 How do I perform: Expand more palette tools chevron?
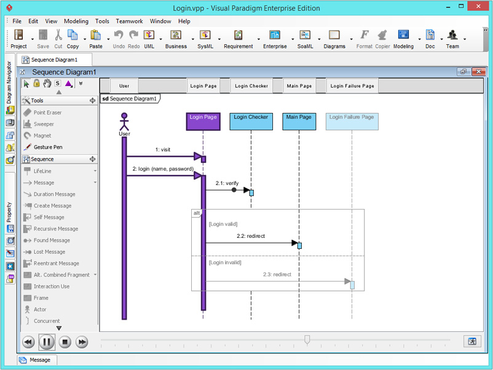pos(81,84)
